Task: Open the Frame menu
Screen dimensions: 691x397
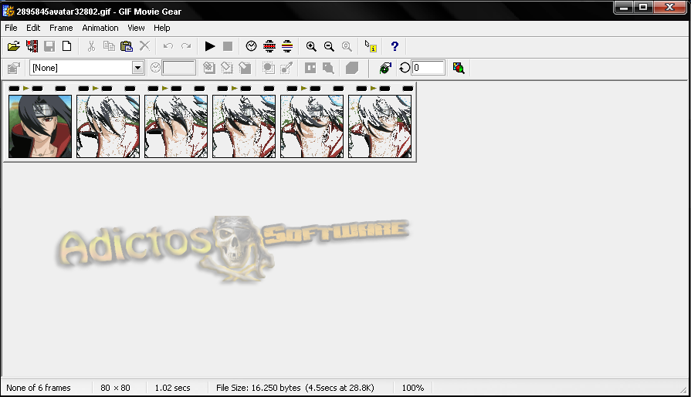Action: [61, 28]
